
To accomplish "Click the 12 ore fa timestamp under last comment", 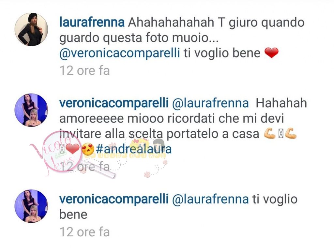I will tap(84, 232).
